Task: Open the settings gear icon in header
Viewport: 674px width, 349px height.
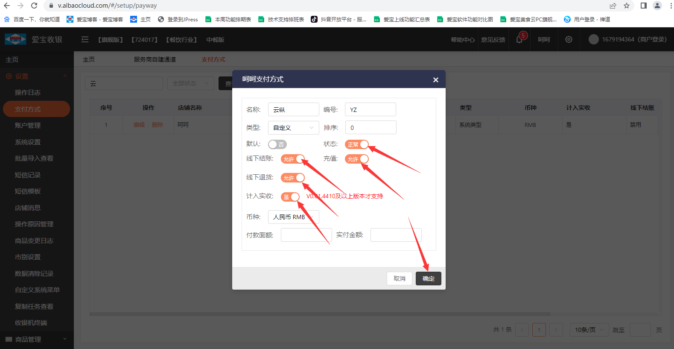Action: click(x=569, y=39)
